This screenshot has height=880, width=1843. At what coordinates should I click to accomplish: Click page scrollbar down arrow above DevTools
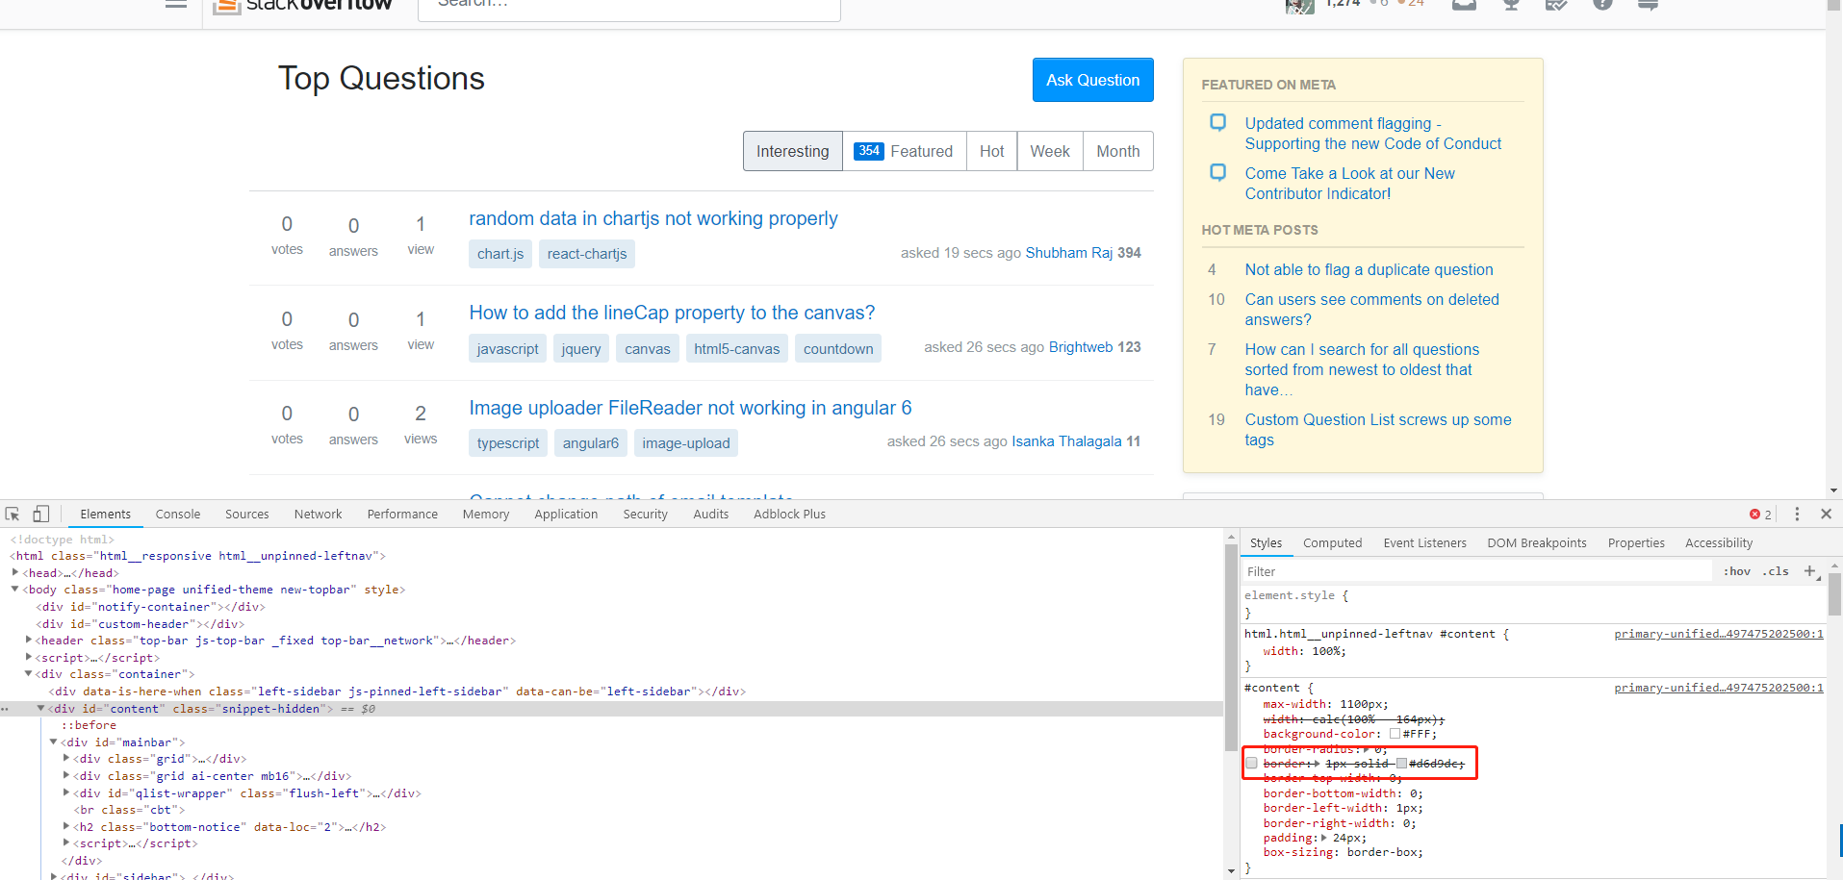1834,490
